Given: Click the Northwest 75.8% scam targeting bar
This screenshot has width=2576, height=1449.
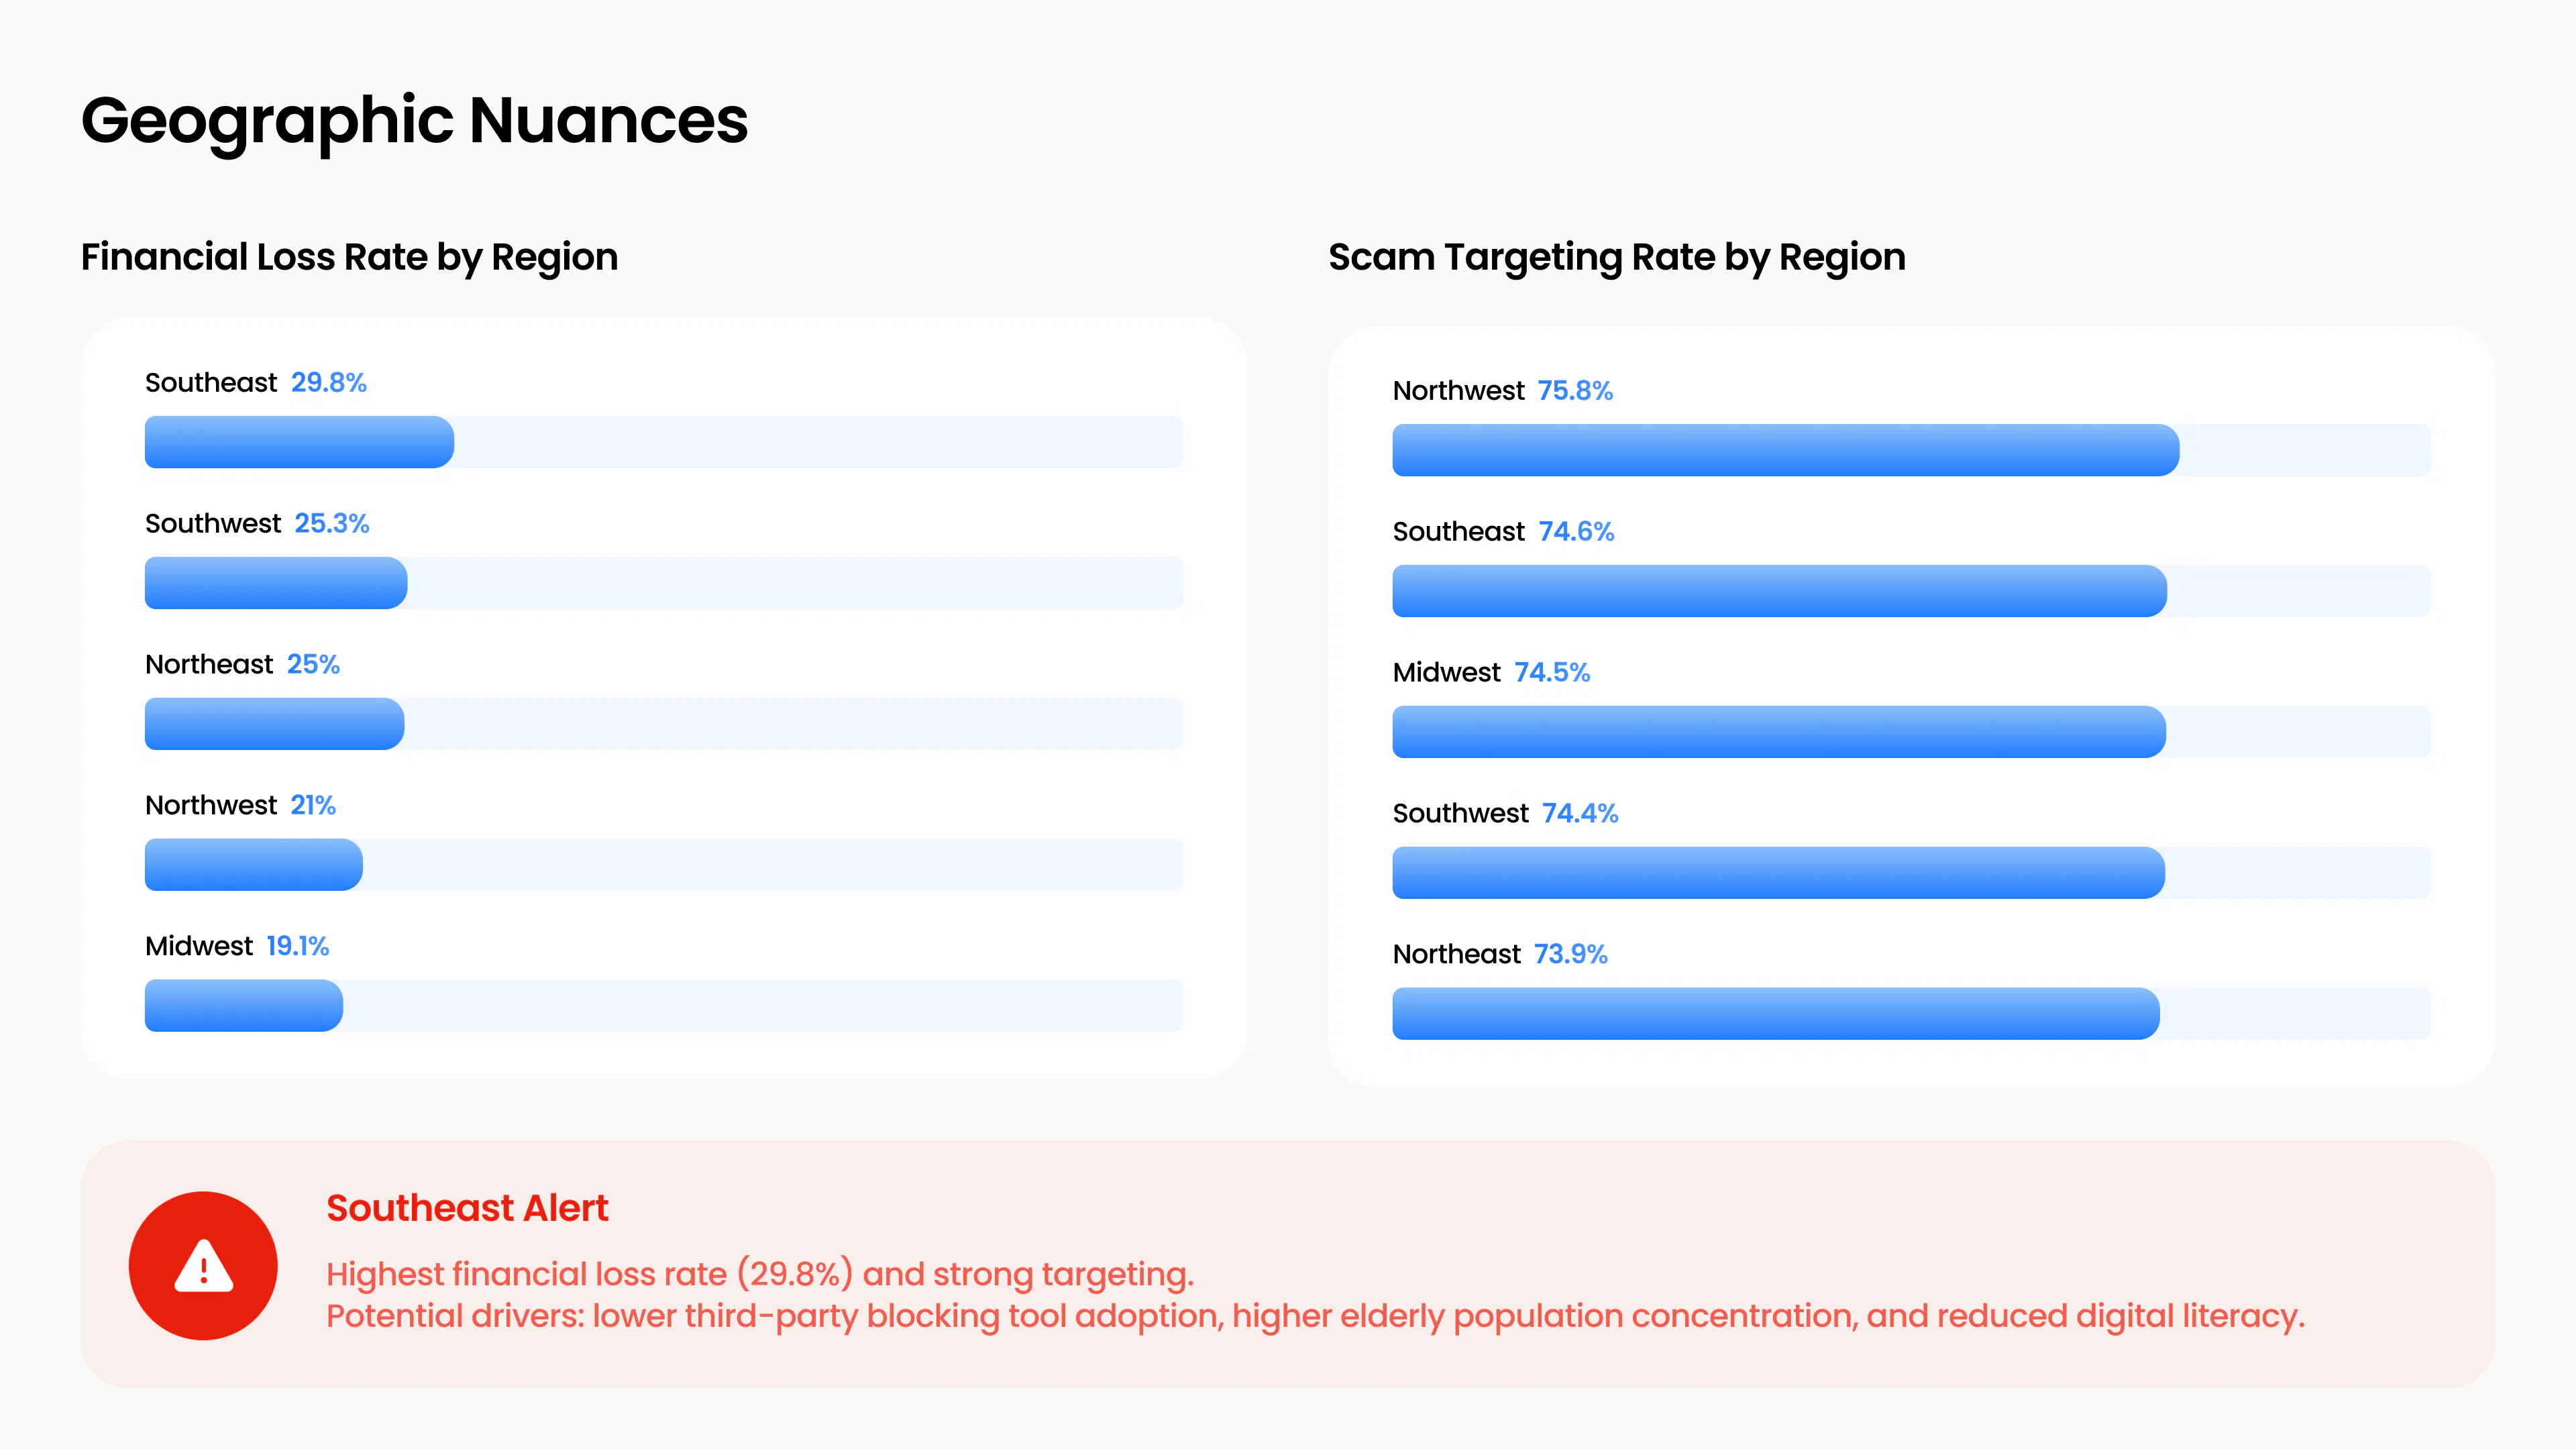Looking at the screenshot, I should pyautogui.click(x=1785, y=450).
